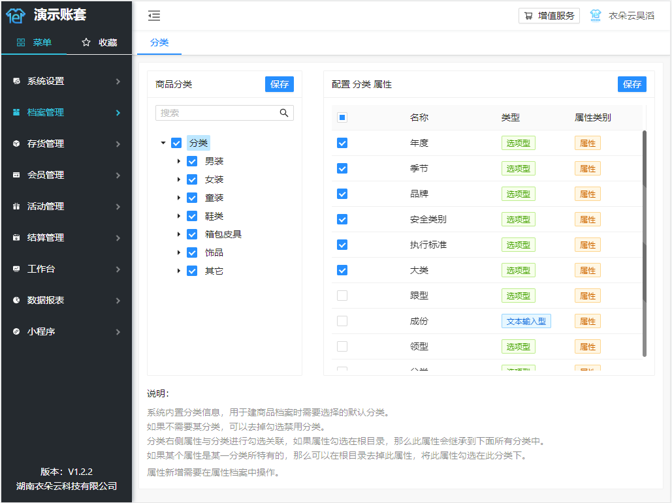Uncheck the 童装 category checkbox
Screen dimensions: 672x503
click(x=192, y=197)
